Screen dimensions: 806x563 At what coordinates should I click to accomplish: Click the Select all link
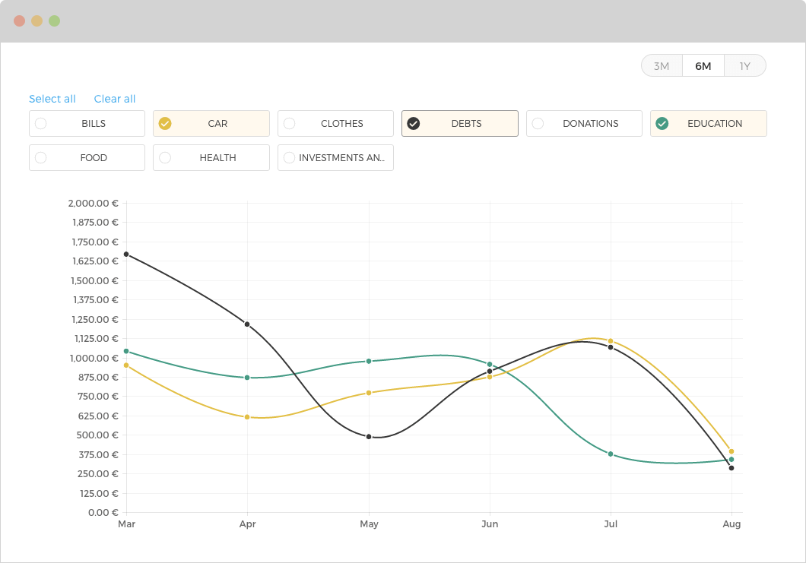52,99
